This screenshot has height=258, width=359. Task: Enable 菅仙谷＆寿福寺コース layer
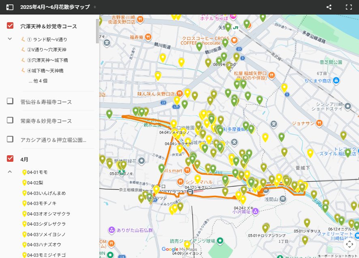click(11, 102)
